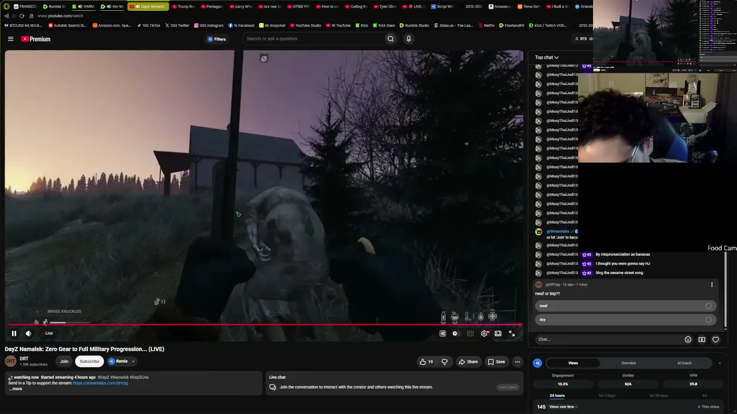The image size is (737, 414).
Task: Subscribe to the DRT channel
Action: coord(89,362)
